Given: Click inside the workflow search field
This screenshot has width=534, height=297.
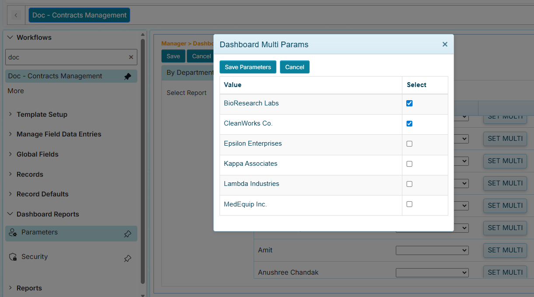Looking at the screenshot, I should click(x=66, y=57).
